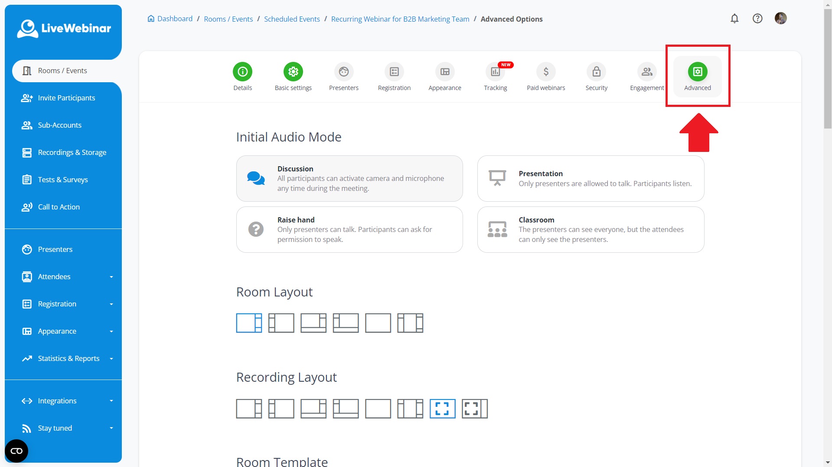
Task: Click the help question mark icon
Action: (757, 19)
